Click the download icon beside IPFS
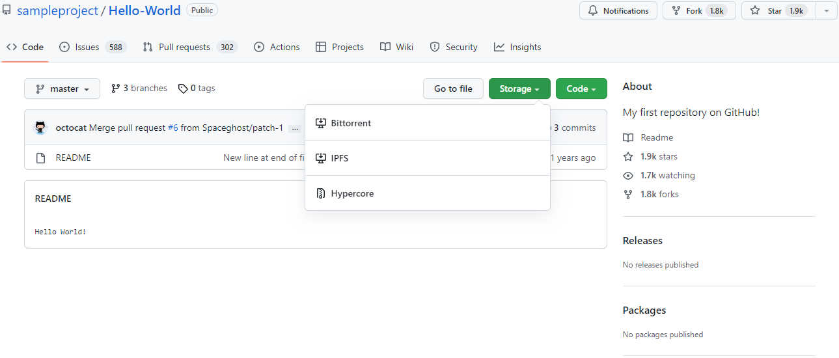The image size is (839, 358). click(x=320, y=158)
